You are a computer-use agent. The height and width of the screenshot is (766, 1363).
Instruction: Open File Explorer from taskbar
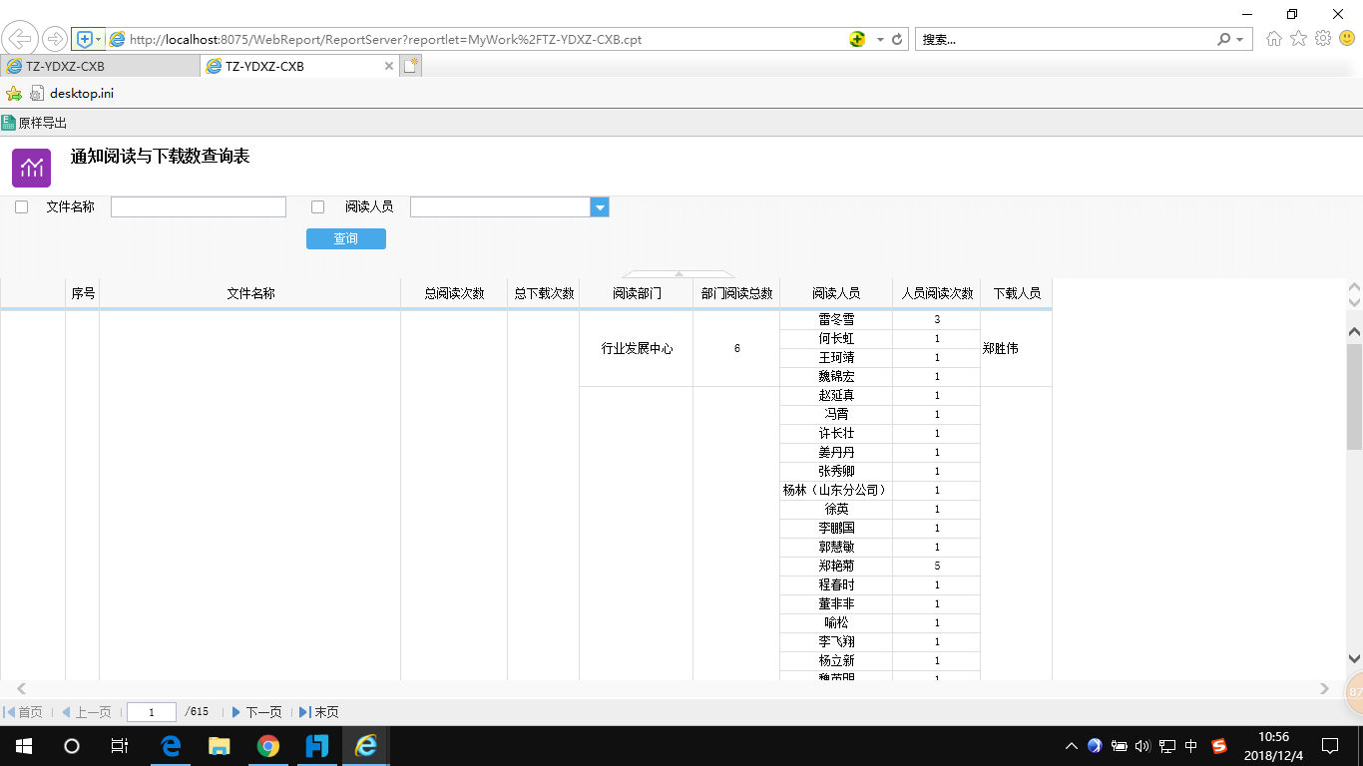pyautogui.click(x=219, y=745)
